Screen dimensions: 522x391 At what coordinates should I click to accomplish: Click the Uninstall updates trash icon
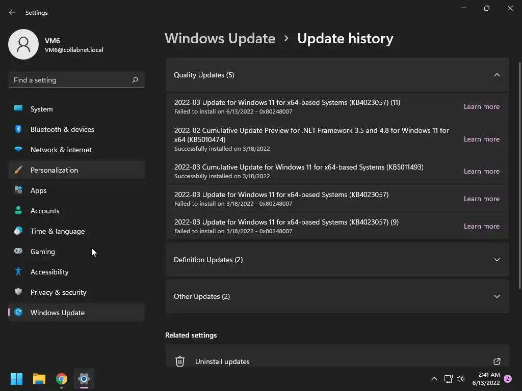coord(180,361)
